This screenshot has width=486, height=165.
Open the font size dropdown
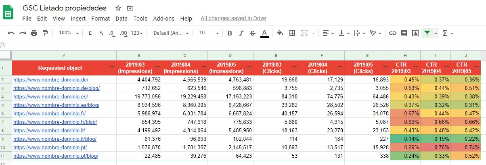click(x=209, y=33)
